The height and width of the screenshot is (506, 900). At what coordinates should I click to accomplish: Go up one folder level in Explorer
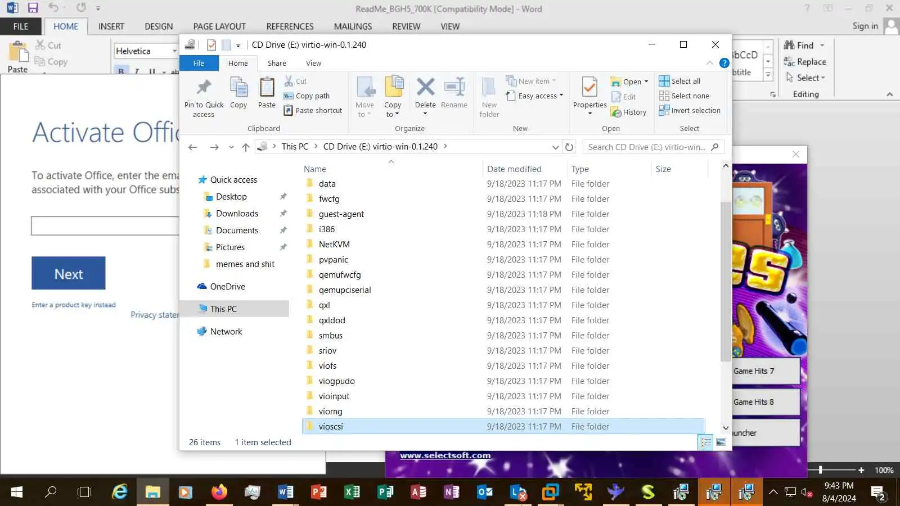pyautogui.click(x=245, y=147)
